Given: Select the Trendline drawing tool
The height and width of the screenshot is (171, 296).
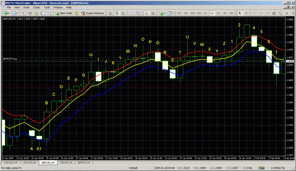Looking at the screenshot, I should (267, 13).
